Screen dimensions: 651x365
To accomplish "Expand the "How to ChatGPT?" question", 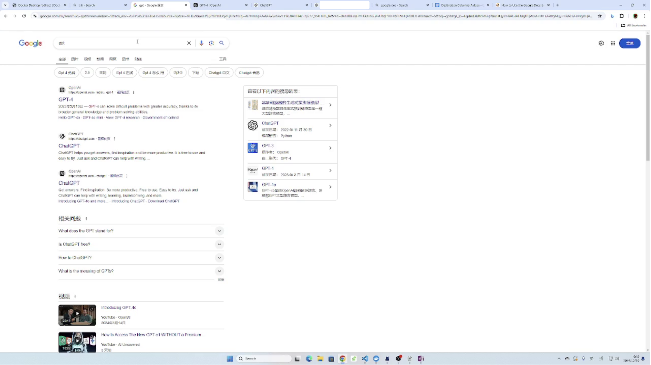I will (x=220, y=258).
